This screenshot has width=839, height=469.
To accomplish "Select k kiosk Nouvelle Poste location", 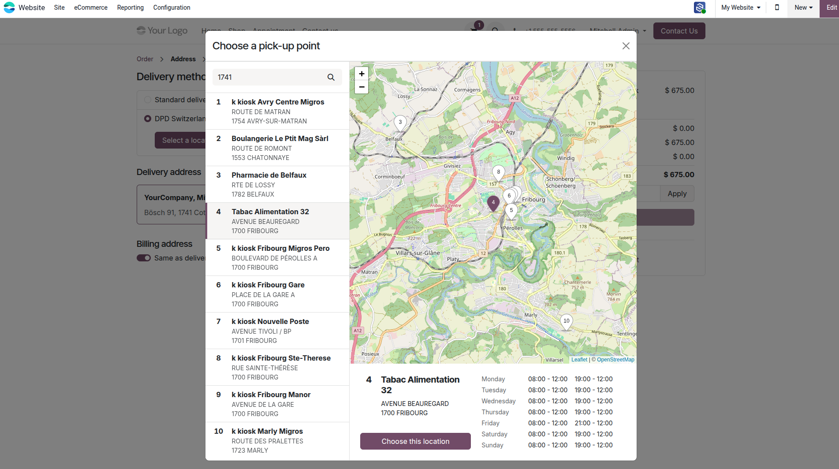I will click(x=277, y=331).
